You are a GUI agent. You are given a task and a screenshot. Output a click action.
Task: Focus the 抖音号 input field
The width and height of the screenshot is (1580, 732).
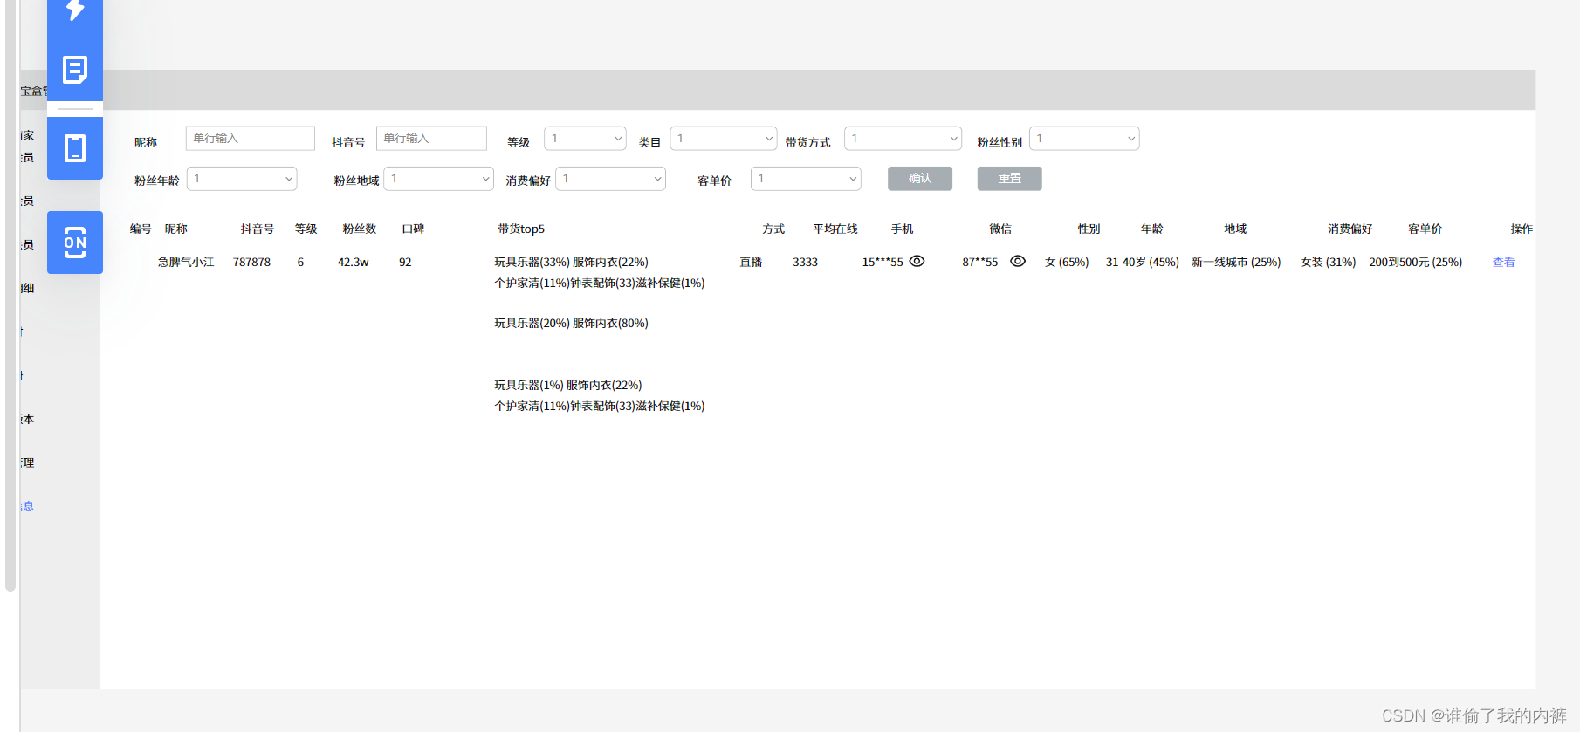coord(431,139)
